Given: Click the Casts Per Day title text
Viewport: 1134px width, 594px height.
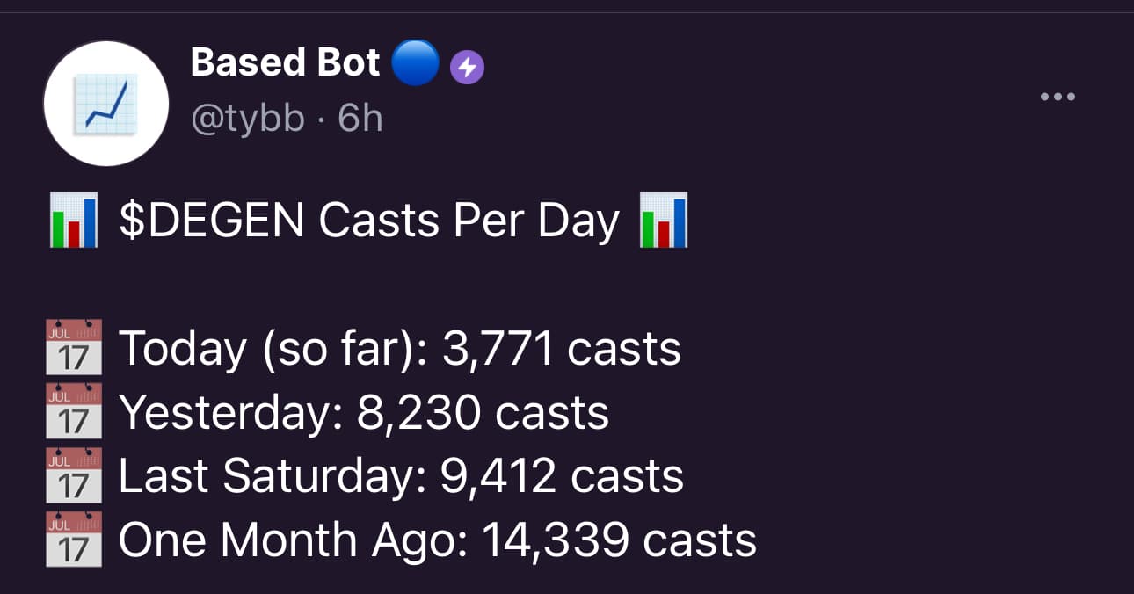Looking at the screenshot, I should coord(469,221).
